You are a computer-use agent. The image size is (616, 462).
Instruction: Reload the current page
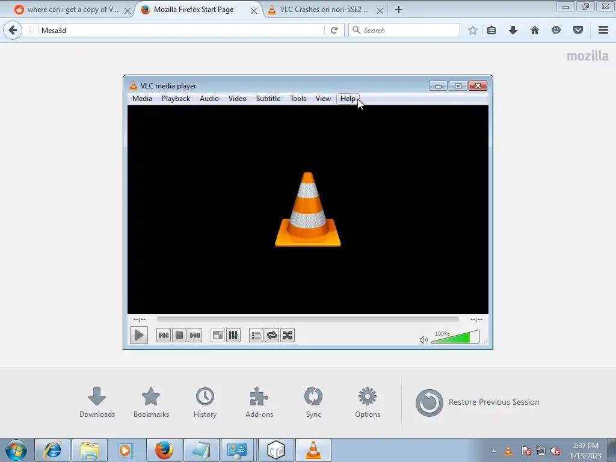click(334, 30)
